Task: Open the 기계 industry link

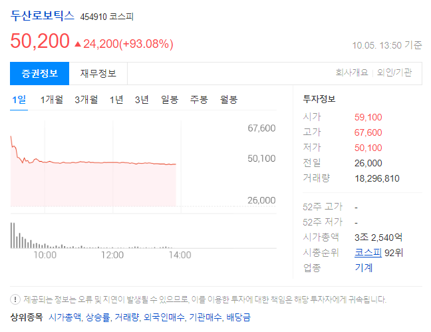Action: (x=364, y=267)
